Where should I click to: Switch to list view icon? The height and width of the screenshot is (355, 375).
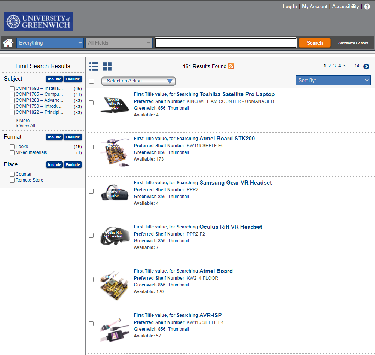pos(94,67)
